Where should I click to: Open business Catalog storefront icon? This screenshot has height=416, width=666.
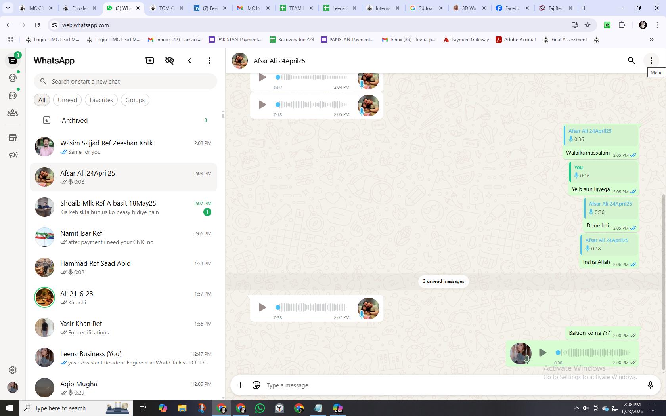[x=13, y=137]
